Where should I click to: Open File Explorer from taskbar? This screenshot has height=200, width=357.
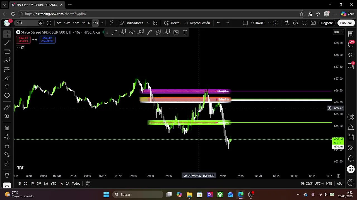point(189,194)
